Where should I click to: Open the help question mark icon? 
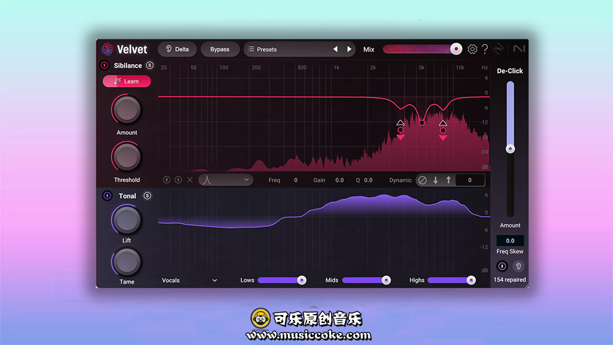(485, 49)
